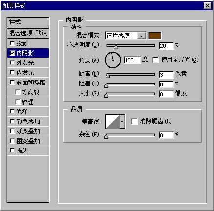Click the 等高线 contour preview thumbnail
The height and width of the screenshot is (211, 214).
(112, 122)
